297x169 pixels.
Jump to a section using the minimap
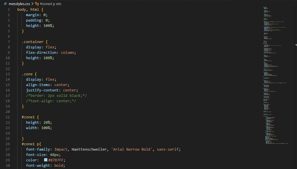[x=275, y=76]
